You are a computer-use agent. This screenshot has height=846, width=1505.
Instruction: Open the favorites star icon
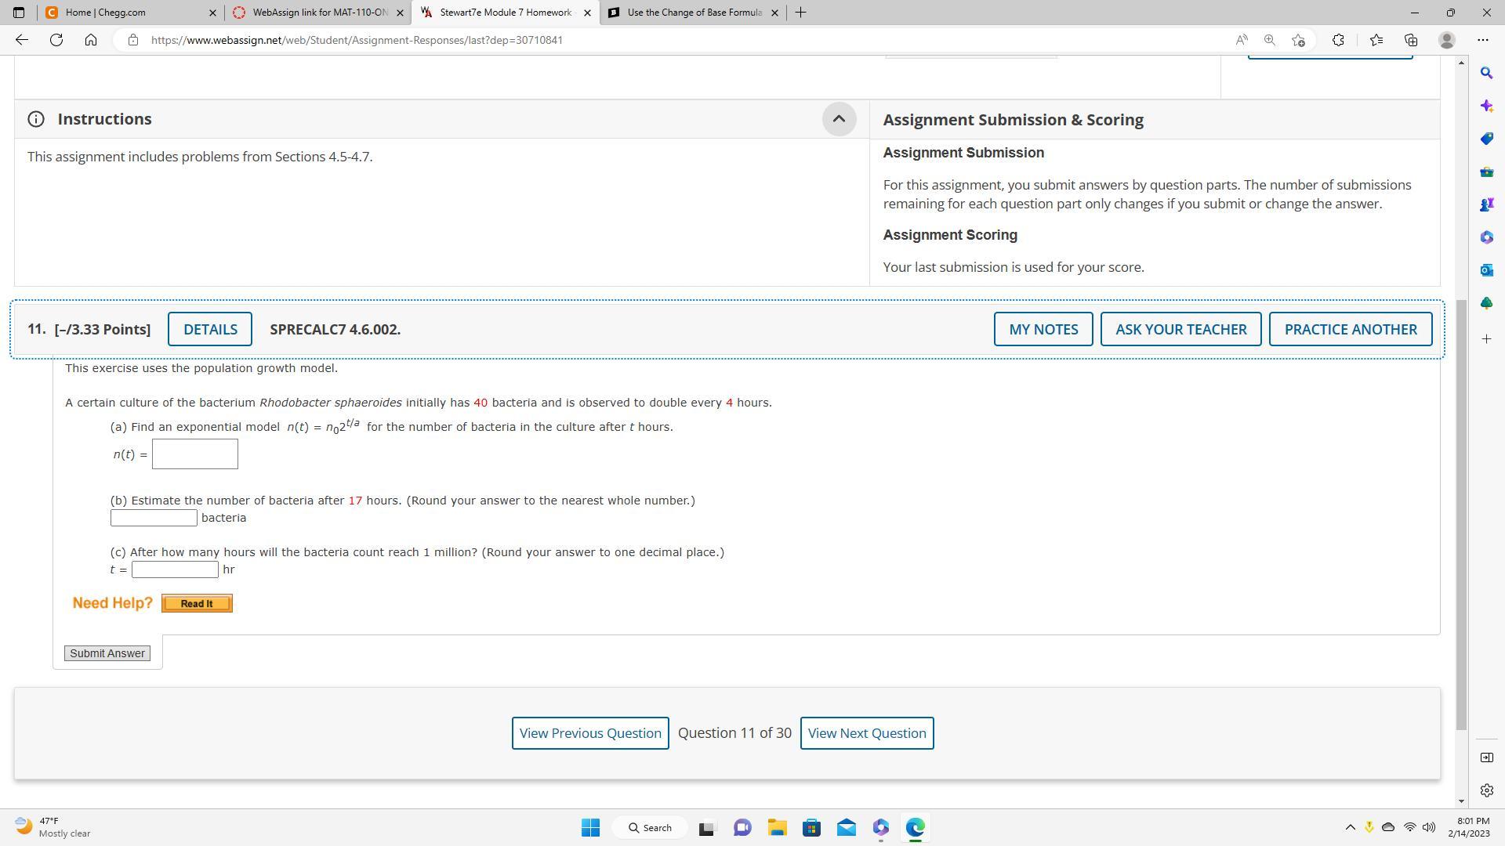[1376, 40]
